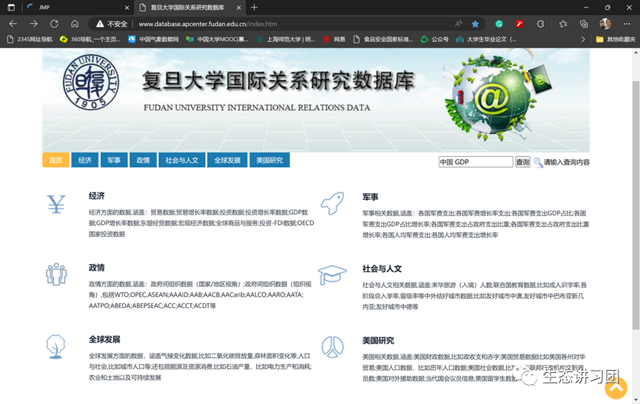Open a new browser tab

click(255, 7)
